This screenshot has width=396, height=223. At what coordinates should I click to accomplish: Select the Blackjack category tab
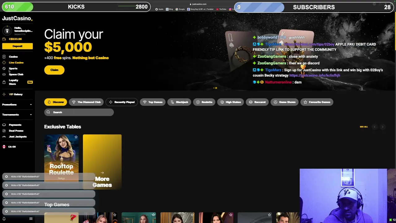tap(179, 102)
